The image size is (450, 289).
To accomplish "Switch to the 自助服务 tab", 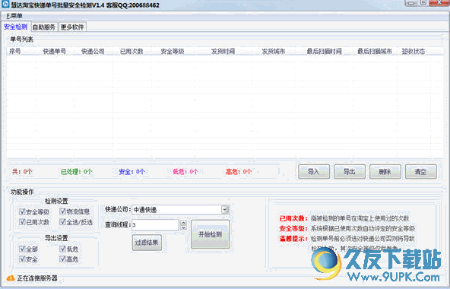I will tap(44, 27).
